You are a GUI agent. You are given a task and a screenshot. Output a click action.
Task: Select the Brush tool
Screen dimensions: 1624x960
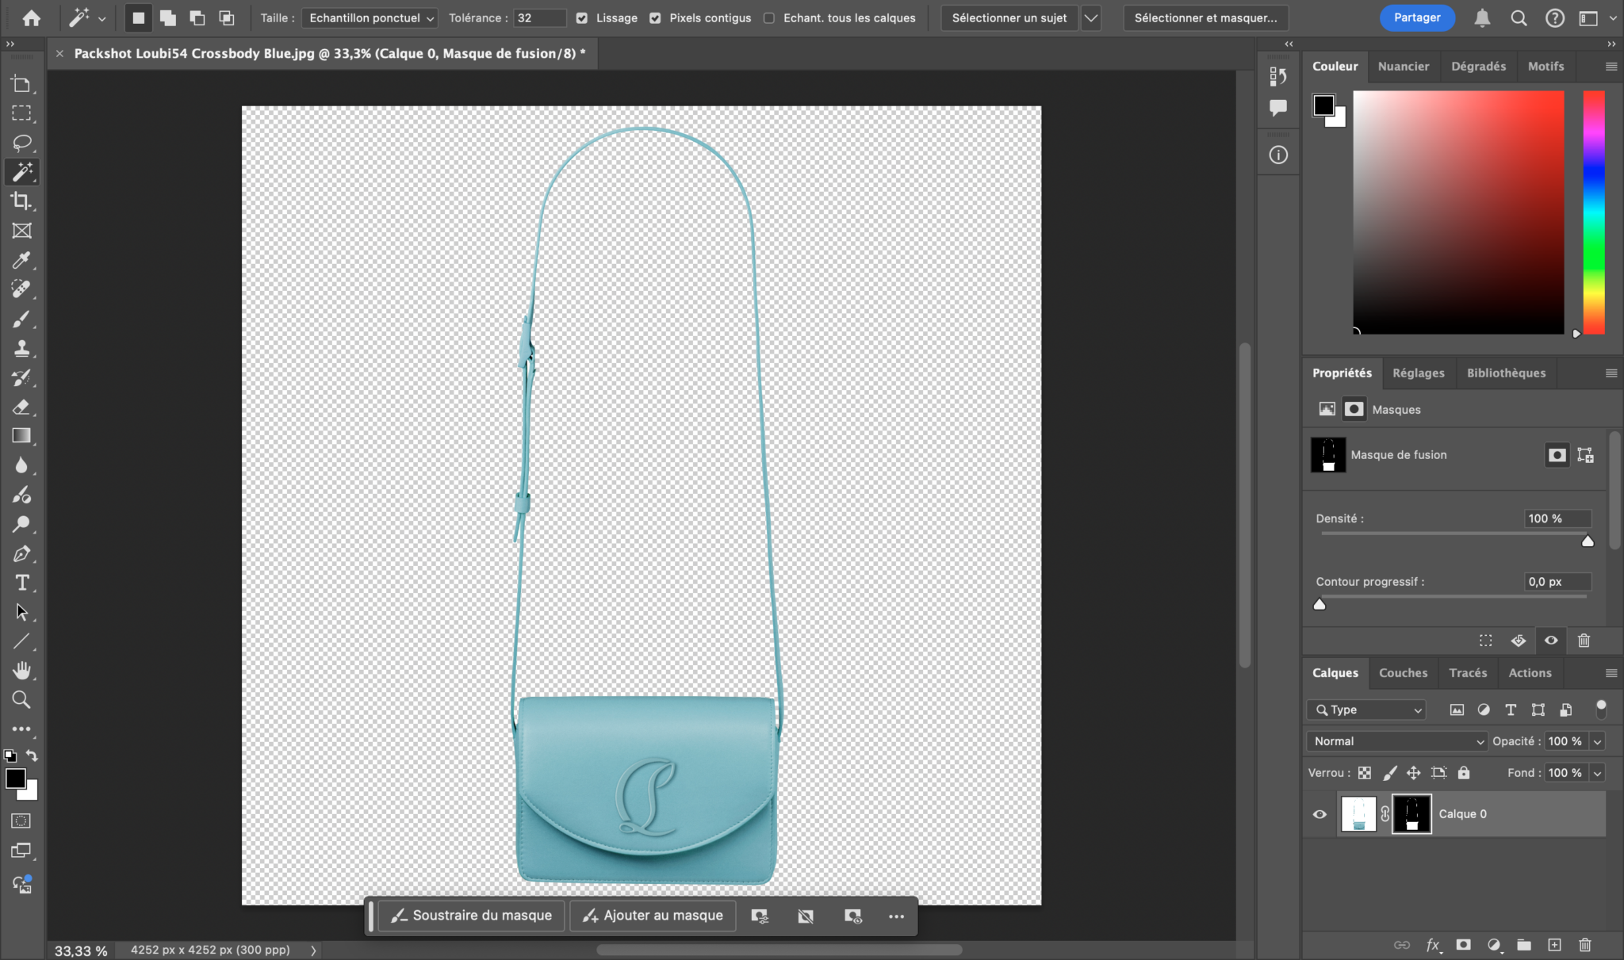coord(21,319)
